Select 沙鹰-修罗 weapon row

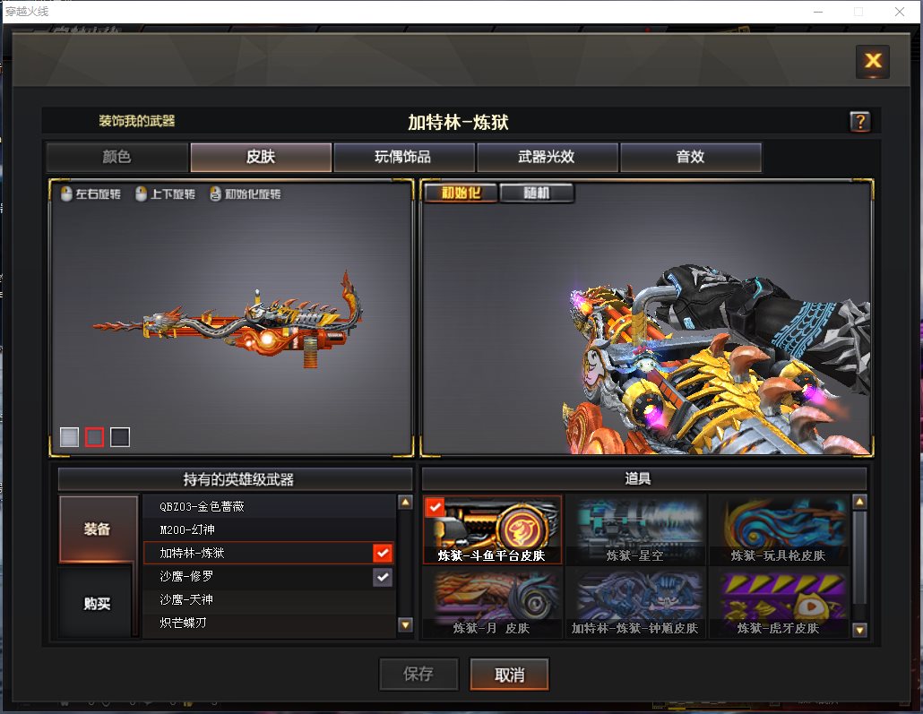[269, 576]
